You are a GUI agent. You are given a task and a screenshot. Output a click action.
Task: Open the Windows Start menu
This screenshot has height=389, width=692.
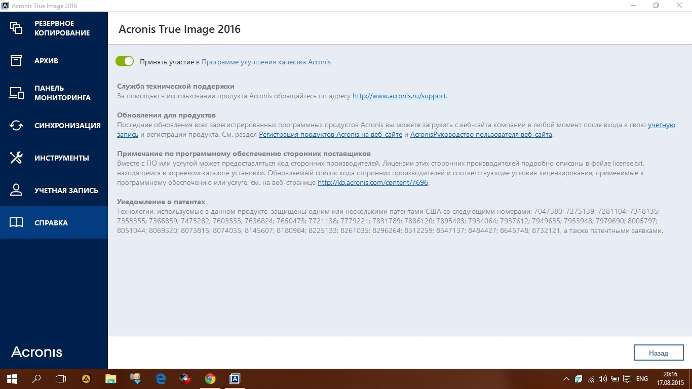(12, 378)
